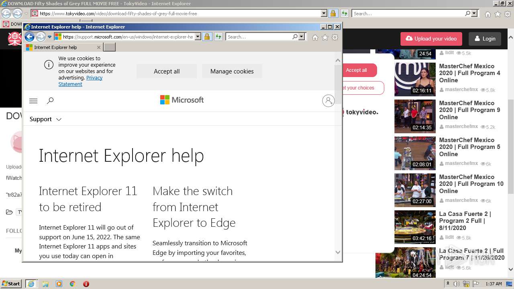
Task: Open MasterChef Mexico Program 9 thumbnail
Action: 415,116
